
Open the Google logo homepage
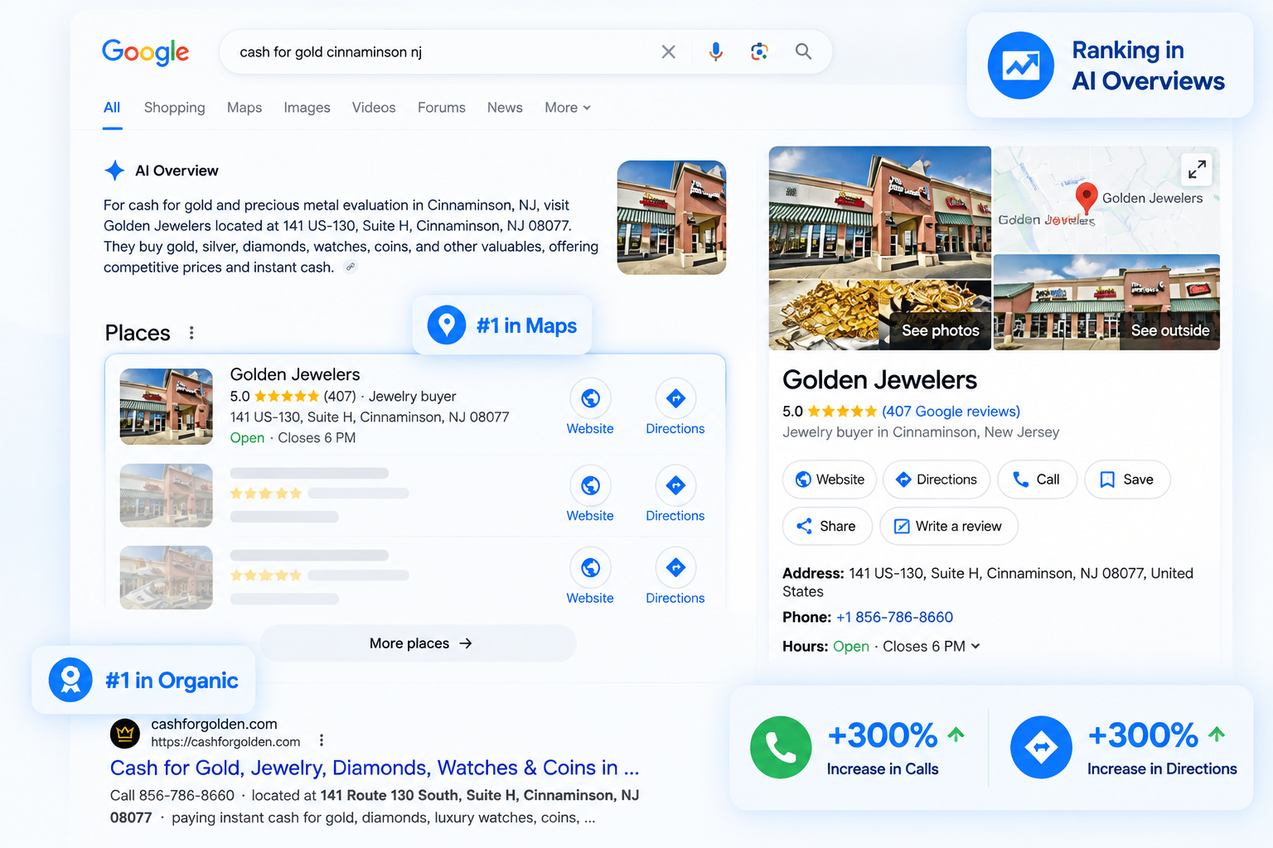(x=145, y=52)
